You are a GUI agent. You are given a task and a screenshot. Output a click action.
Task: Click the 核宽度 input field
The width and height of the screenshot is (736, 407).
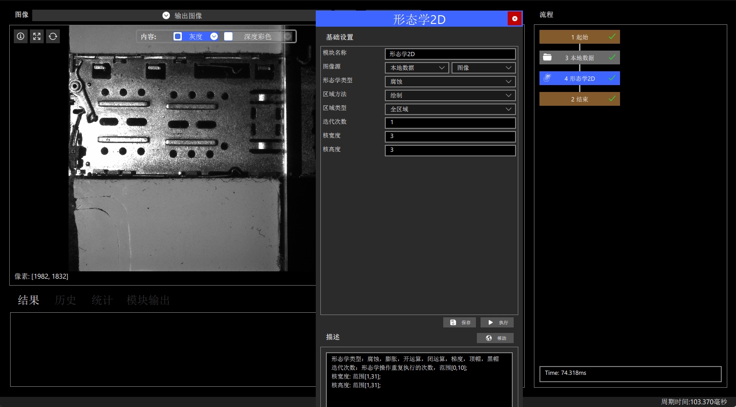(450, 137)
